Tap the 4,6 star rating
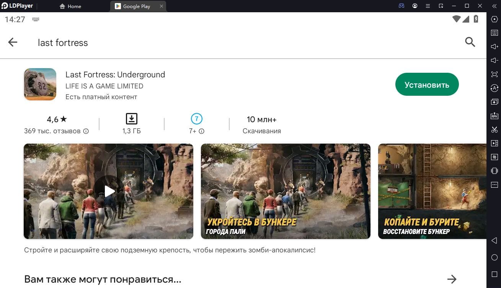 (57, 119)
